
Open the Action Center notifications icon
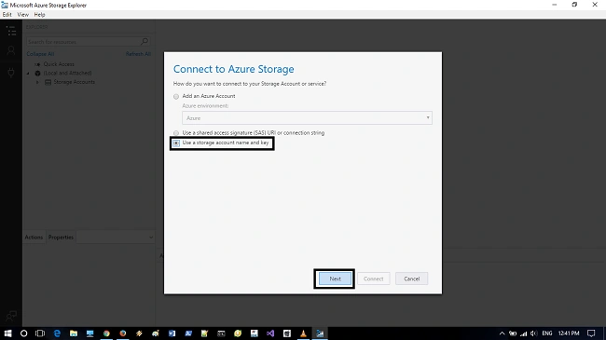pyautogui.click(x=591, y=333)
